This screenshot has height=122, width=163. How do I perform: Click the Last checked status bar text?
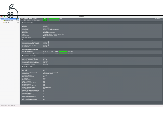coord(8,106)
